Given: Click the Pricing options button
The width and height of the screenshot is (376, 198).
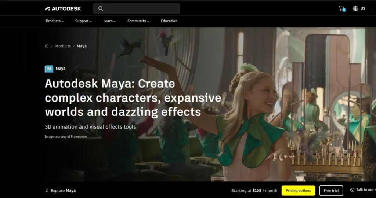Looking at the screenshot, I should pyautogui.click(x=298, y=191).
